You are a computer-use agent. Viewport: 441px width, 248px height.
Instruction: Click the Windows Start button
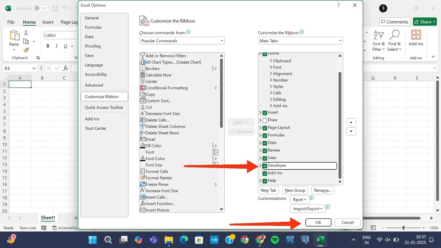93,240
